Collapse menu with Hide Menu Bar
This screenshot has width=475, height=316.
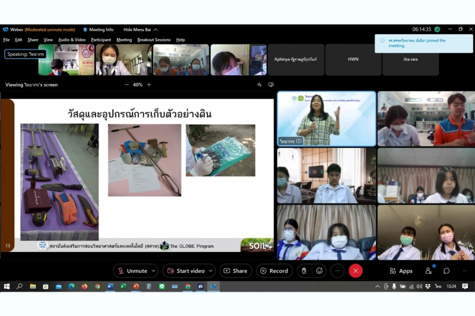(x=140, y=30)
